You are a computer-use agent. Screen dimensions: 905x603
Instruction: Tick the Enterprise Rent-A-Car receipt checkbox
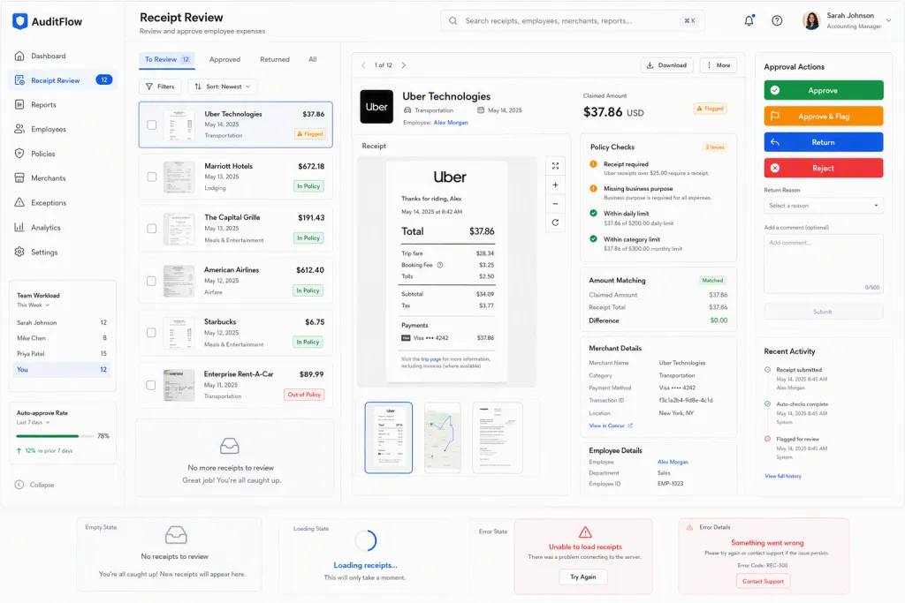coord(150,385)
